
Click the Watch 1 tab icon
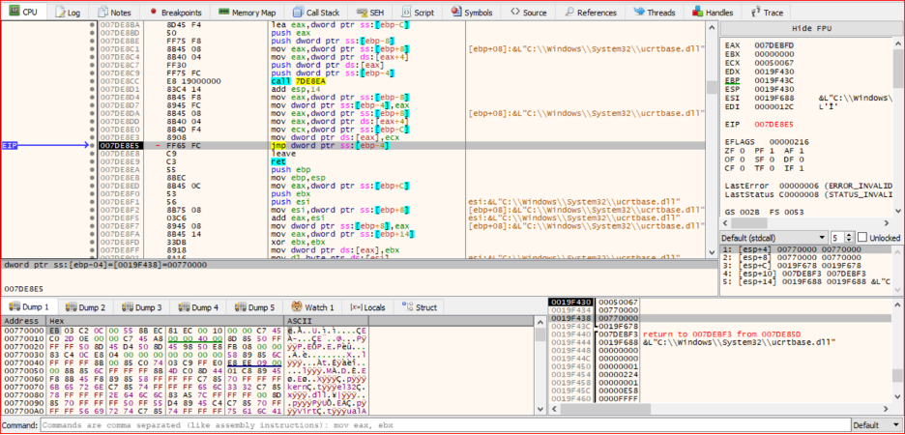297,307
